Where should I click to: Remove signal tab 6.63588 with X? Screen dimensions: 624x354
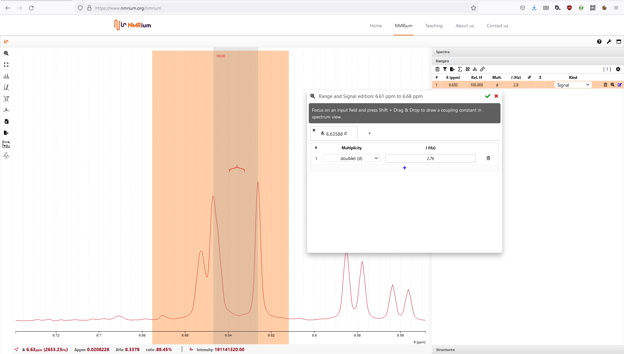pos(314,130)
